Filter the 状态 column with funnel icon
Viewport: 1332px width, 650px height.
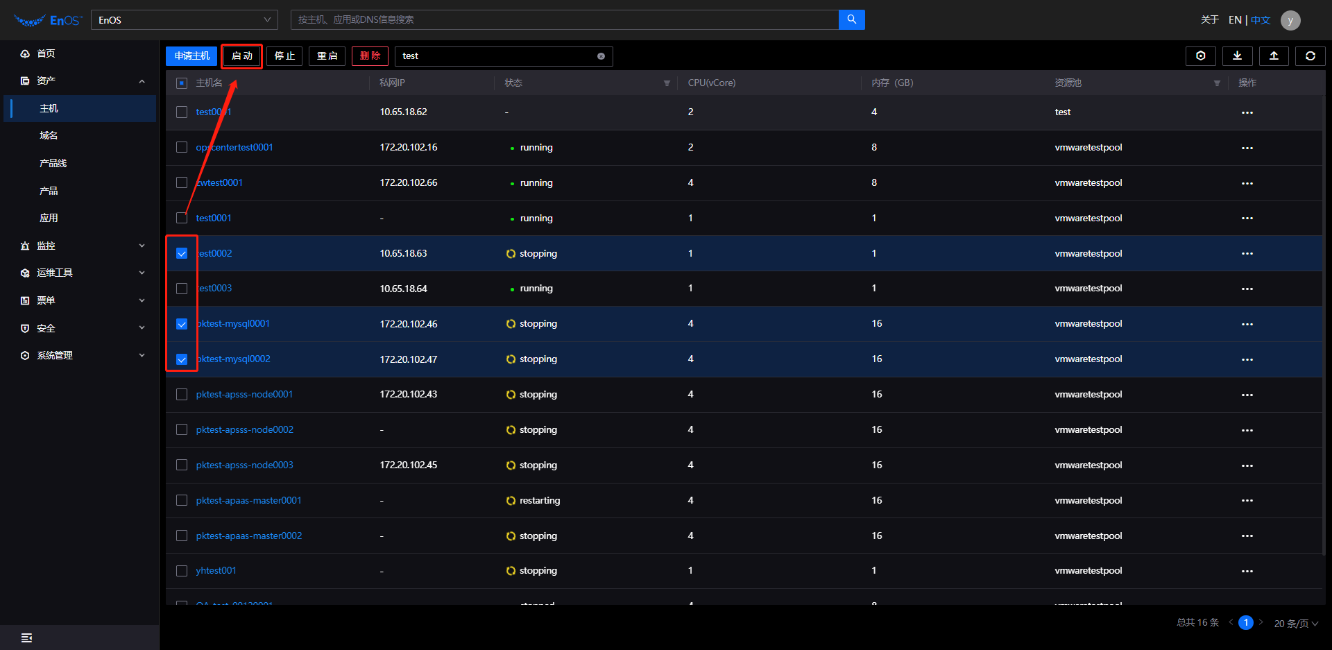pyautogui.click(x=667, y=83)
